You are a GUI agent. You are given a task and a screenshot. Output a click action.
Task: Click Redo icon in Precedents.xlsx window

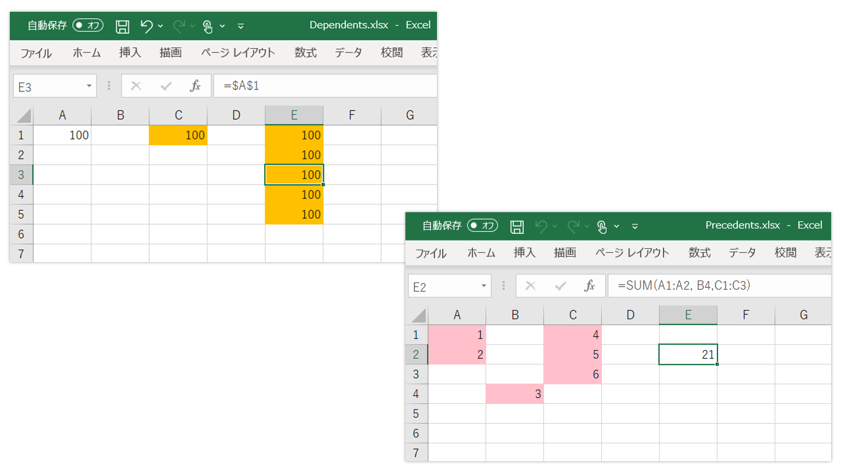pos(573,227)
